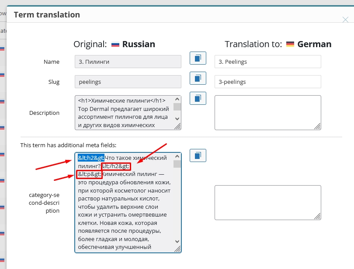Click the scroll thumb in the category-second-description textarea
The width and height of the screenshot is (354, 269).
(x=177, y=164)
